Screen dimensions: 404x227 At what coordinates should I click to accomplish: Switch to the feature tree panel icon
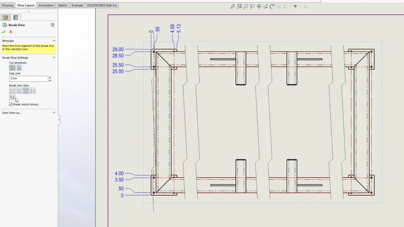(6, 17)
